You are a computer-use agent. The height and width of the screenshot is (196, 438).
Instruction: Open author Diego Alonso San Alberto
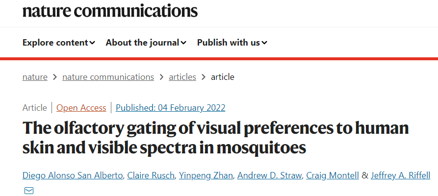coord(72,176)
